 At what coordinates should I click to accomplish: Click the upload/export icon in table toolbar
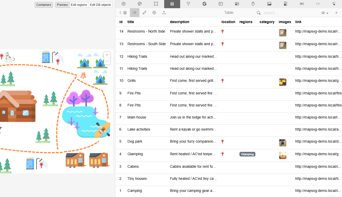pyautogui.click(x=164, y=13)
